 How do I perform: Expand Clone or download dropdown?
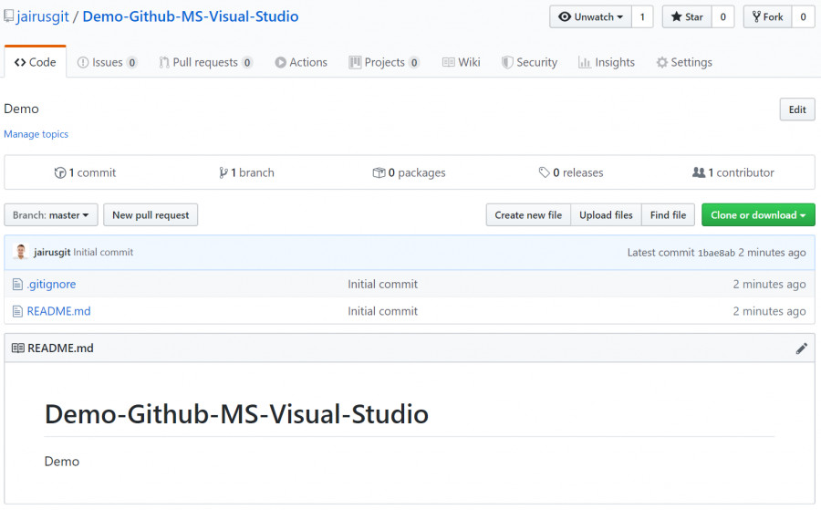point(758,215)
